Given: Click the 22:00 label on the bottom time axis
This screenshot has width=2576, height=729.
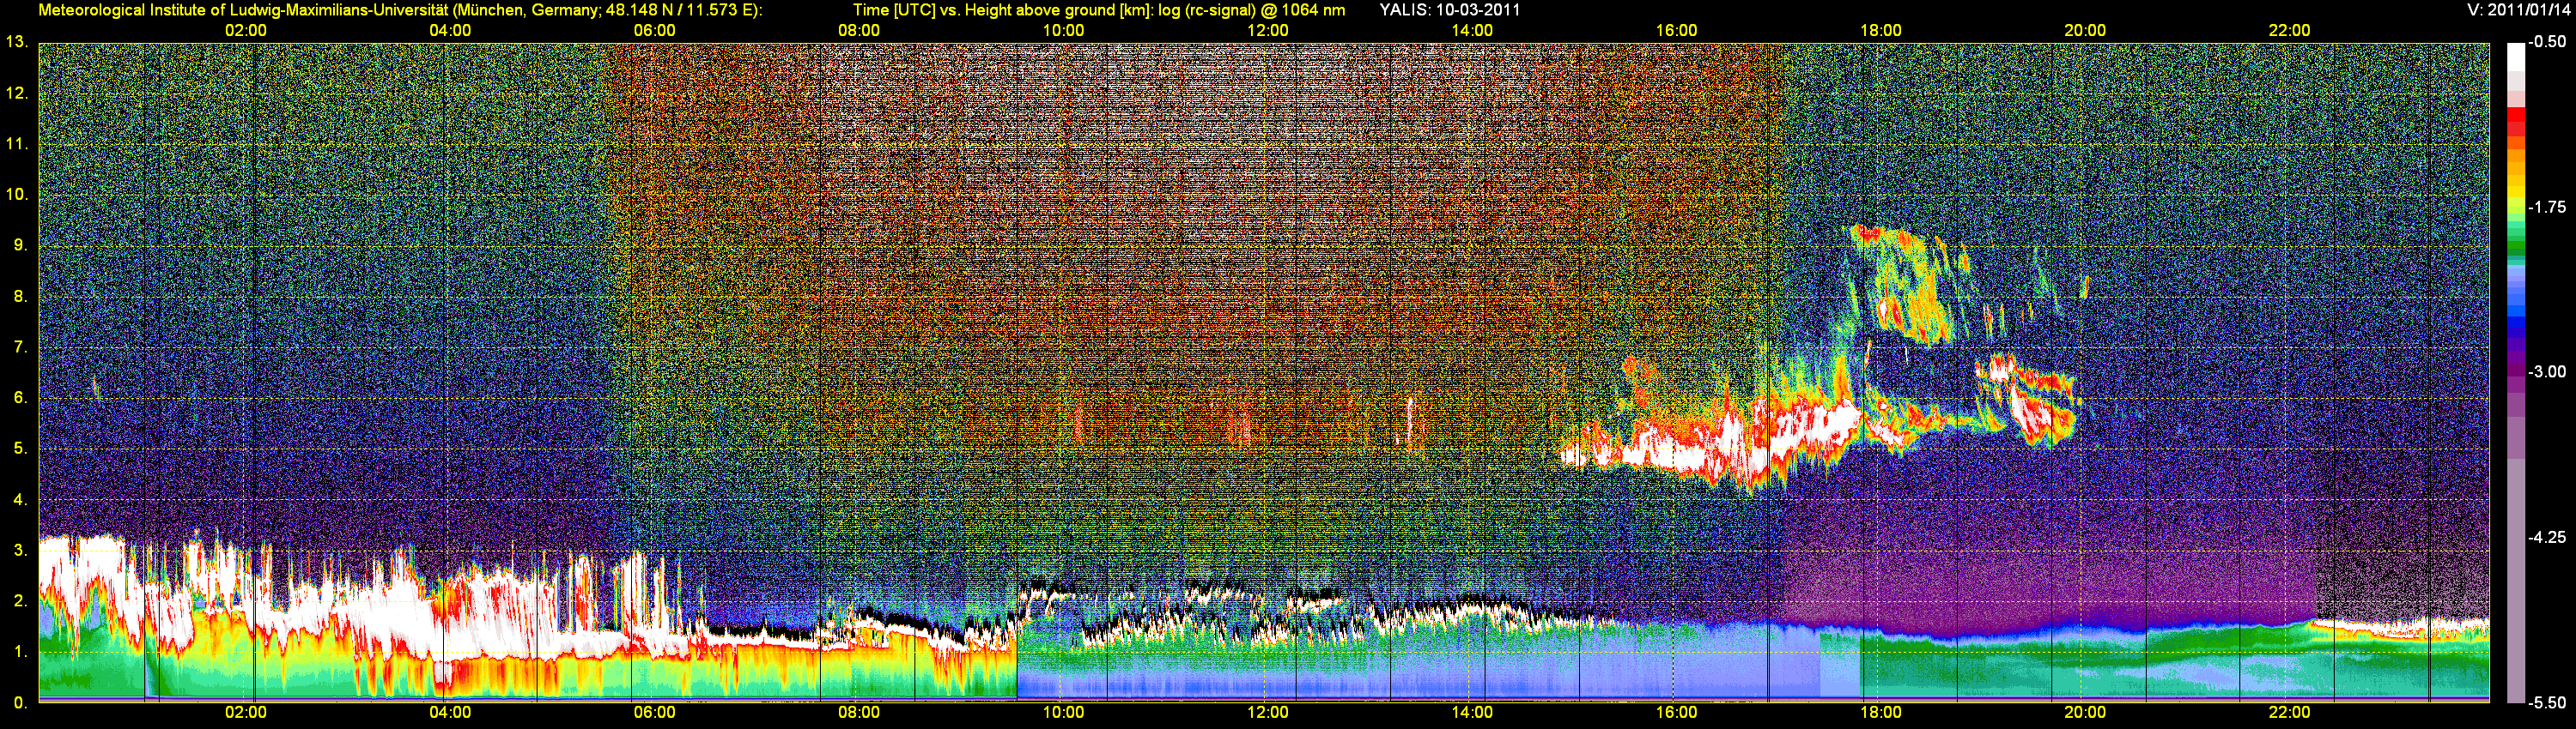Looking at the screenshot, I should tap(2289, 713).
